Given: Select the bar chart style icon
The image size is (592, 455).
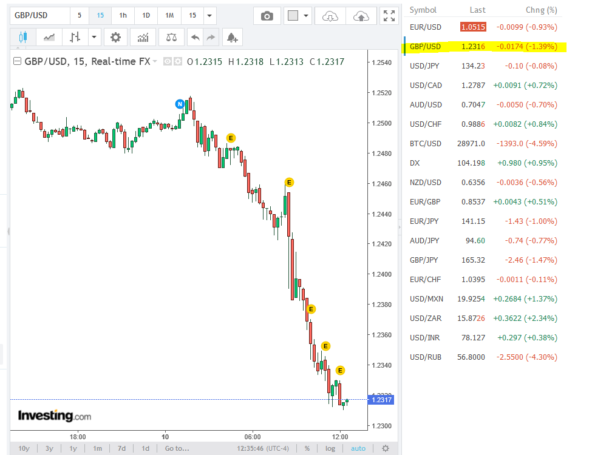Looking at the screenshot, I should (x=75, y=38).
